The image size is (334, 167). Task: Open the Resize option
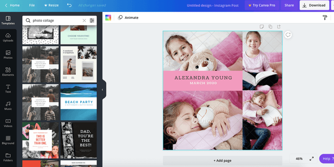[51, 5]
